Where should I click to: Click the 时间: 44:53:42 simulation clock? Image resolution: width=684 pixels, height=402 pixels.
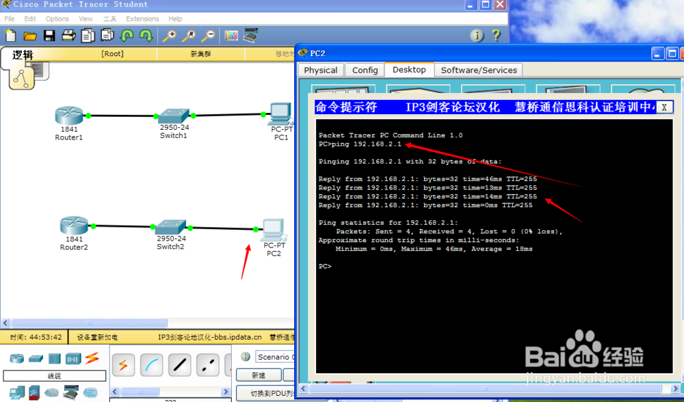(x=36, y=337)
